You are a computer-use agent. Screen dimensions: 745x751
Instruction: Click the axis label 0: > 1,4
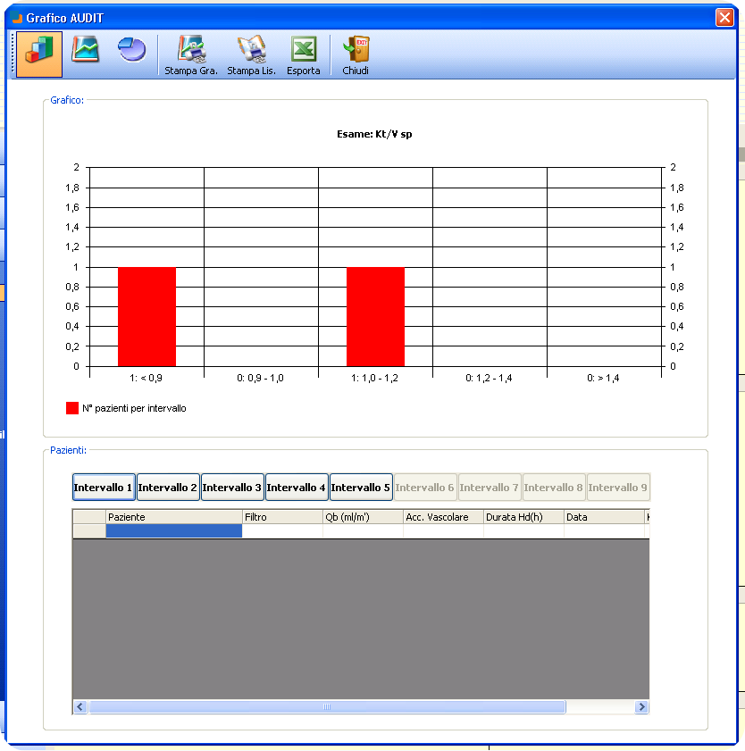coord(603,378)
